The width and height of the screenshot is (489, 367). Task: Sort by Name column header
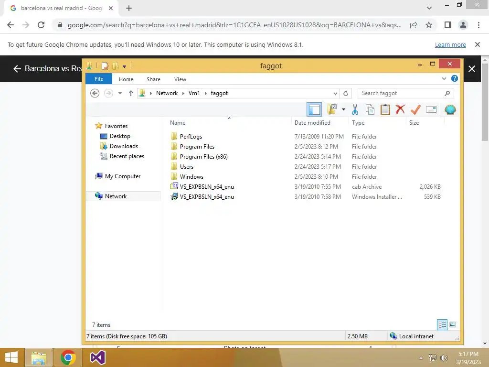[x=178, y=123]
